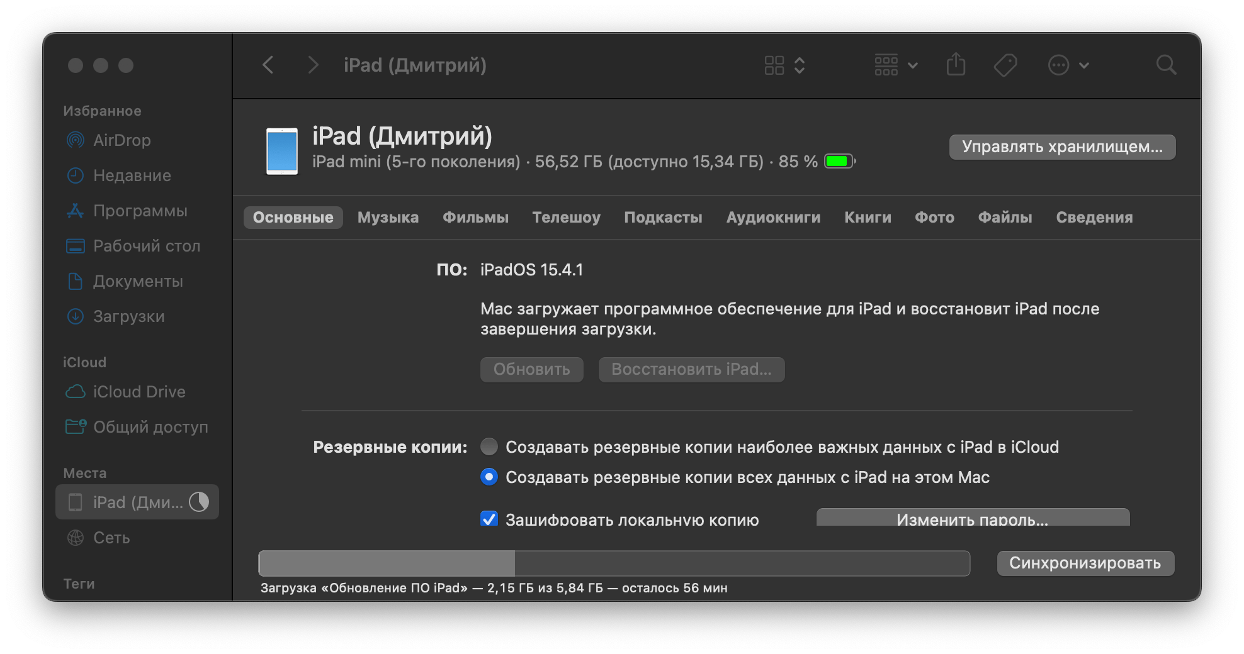Open Загрузки folder in sidebar

[128, 316]
